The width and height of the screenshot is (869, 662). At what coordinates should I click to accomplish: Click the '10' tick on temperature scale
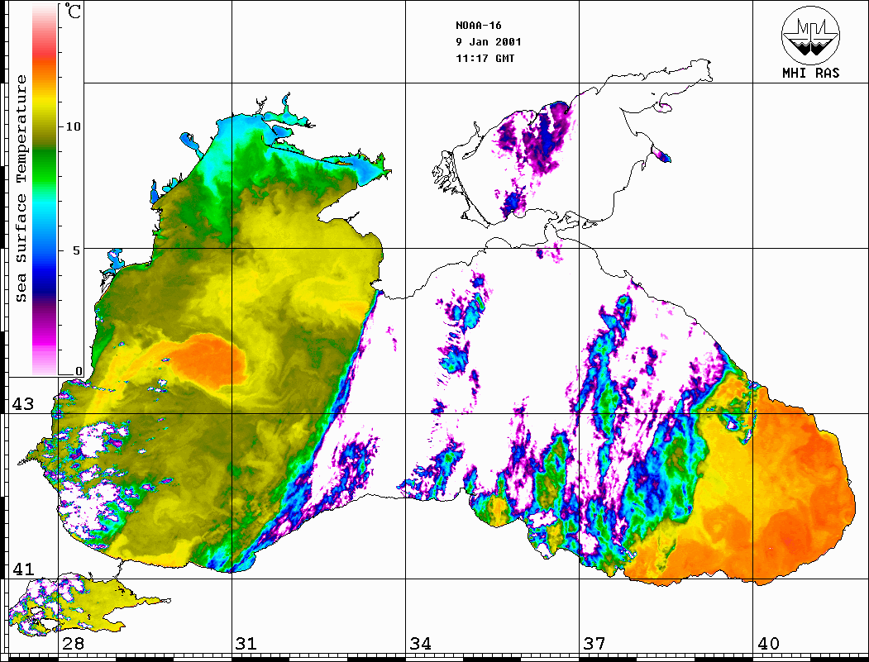coord(73,126)
